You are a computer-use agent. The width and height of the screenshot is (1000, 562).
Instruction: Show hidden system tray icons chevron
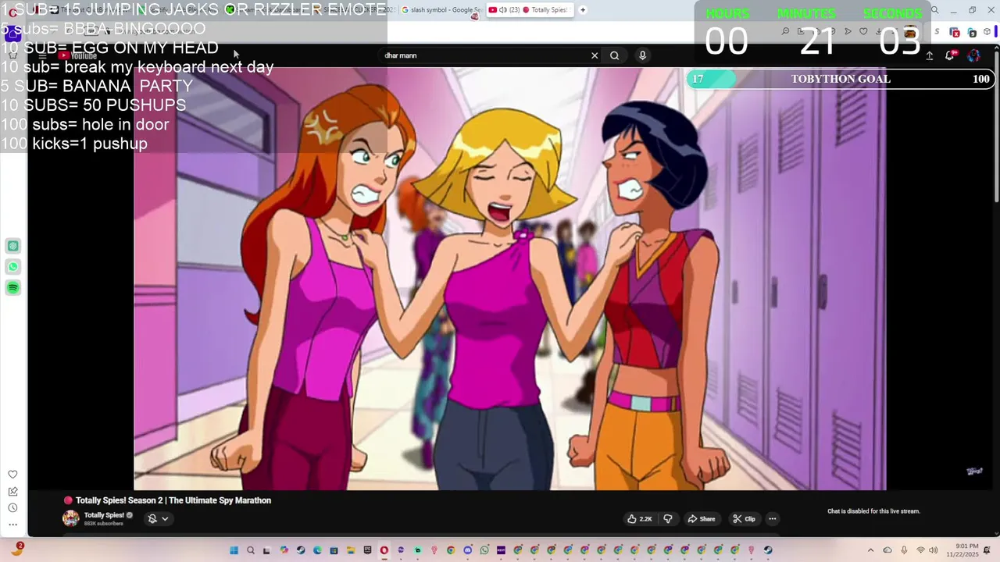(x=871, y=550)
